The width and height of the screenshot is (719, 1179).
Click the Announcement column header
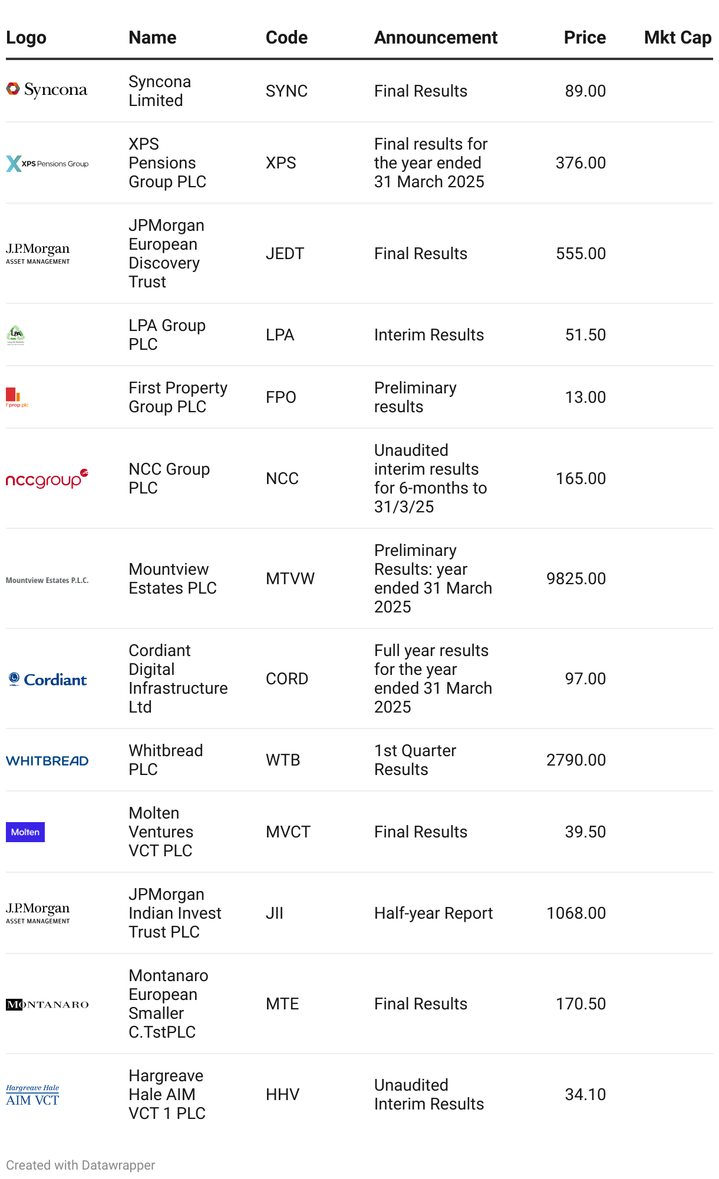436,38
